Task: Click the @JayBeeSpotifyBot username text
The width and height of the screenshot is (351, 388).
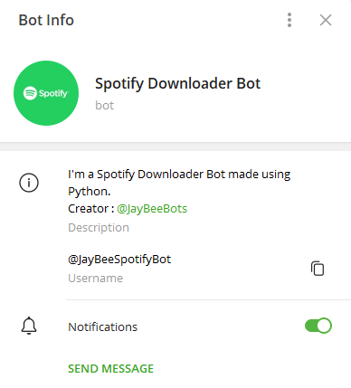Action: tap(119, 260)
